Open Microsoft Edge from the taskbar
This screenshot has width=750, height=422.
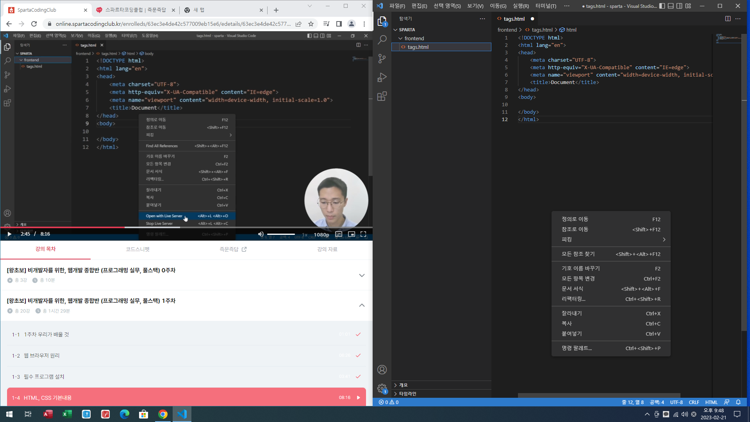125,414
